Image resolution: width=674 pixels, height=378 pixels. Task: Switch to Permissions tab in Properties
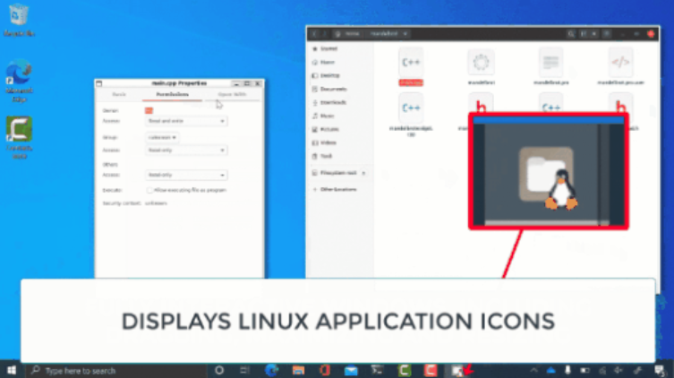173,94
